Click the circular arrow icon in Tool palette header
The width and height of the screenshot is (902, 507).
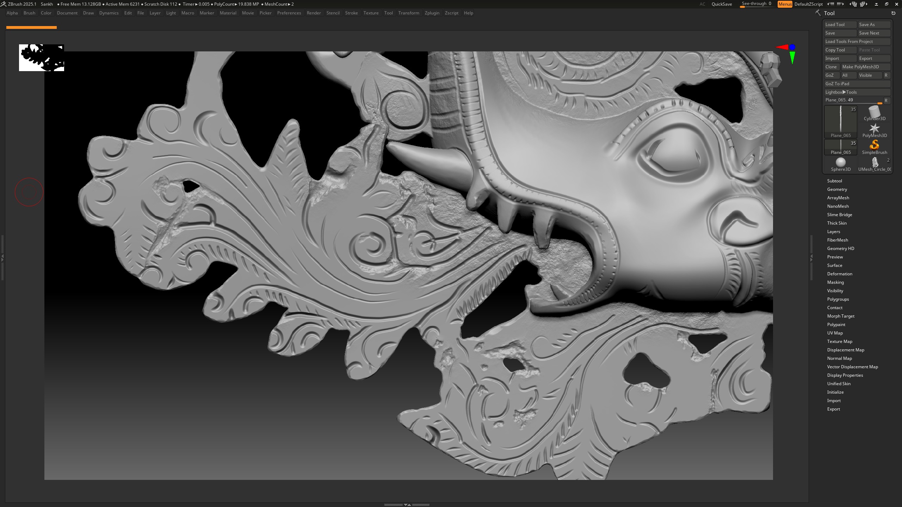(893, 13)
